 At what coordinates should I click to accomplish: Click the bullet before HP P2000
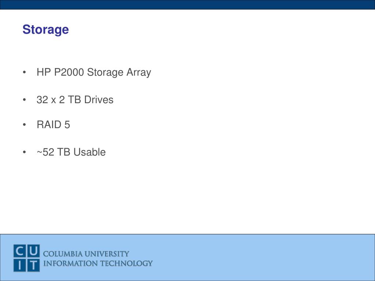(24, 72)
